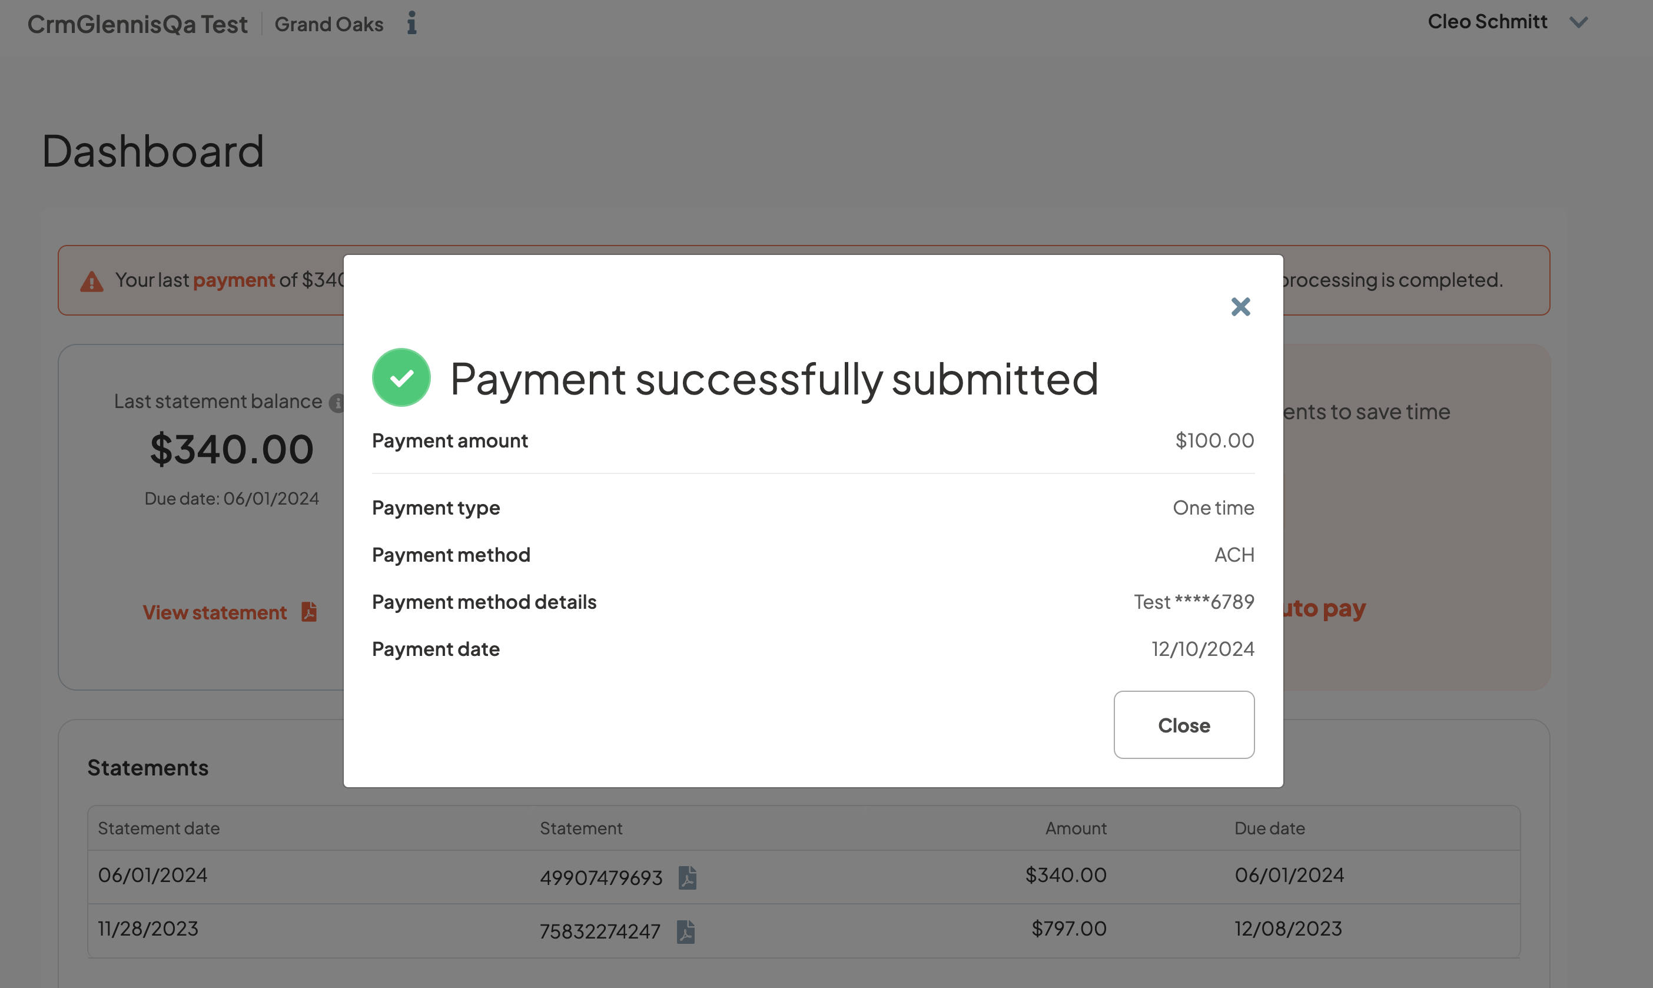The width and height of the screenshot is (1653, 988).
Task: Click the payment link in the alert banner
Action: point(234,280)
